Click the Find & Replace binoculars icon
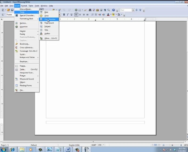This screenshot has width=188, height=152. pos(90,10)
